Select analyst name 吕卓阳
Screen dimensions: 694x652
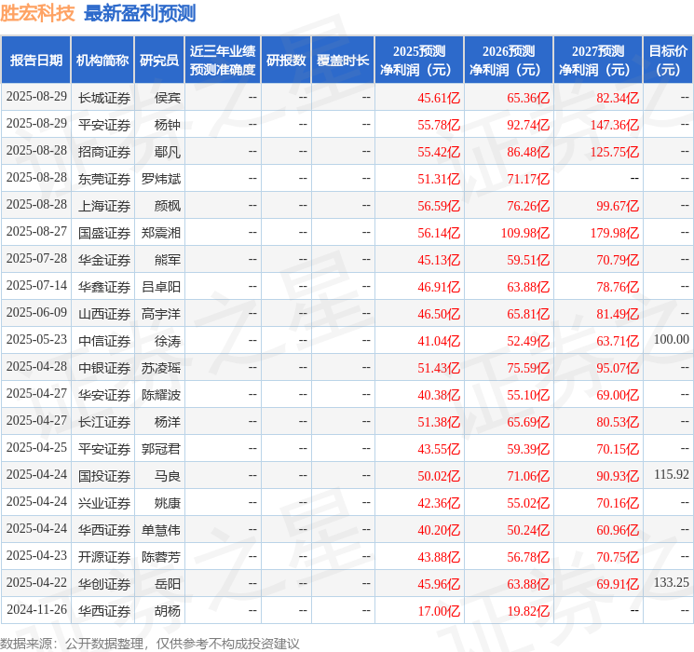point(160,287)
